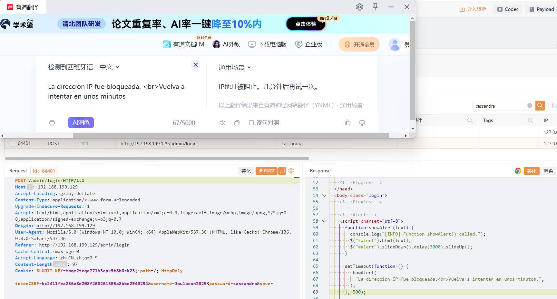557x299 pixels.
Task: Collapse the script fold arrow at line 58
Action: click(324, 221)
